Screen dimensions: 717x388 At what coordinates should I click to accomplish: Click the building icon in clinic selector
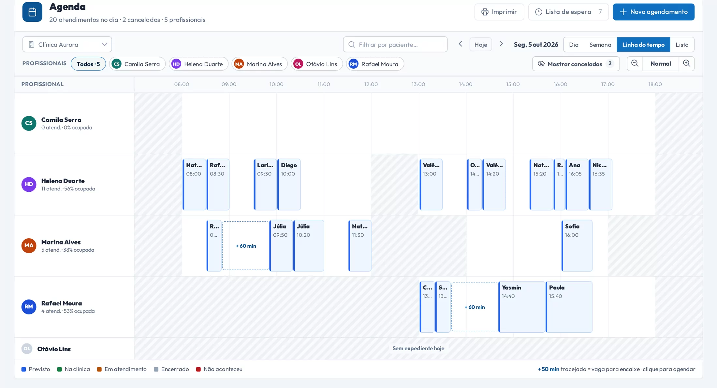pyautogui.click(x=31, y=45)
